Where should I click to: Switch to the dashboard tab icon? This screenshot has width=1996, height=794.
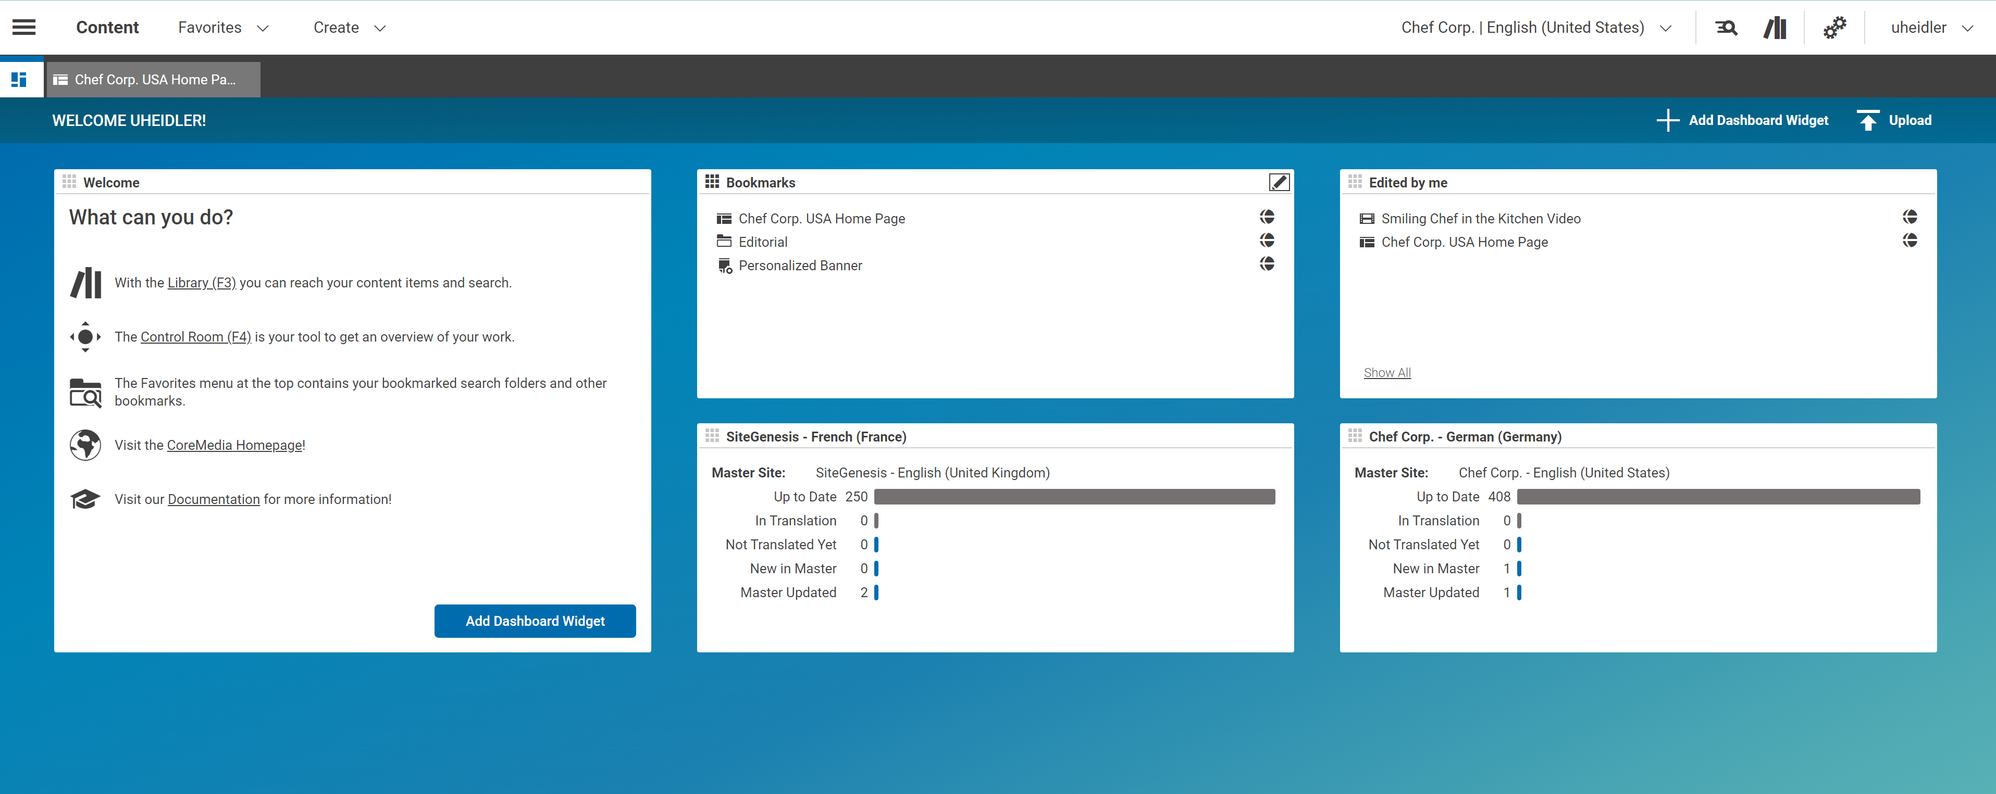point(19,80)
